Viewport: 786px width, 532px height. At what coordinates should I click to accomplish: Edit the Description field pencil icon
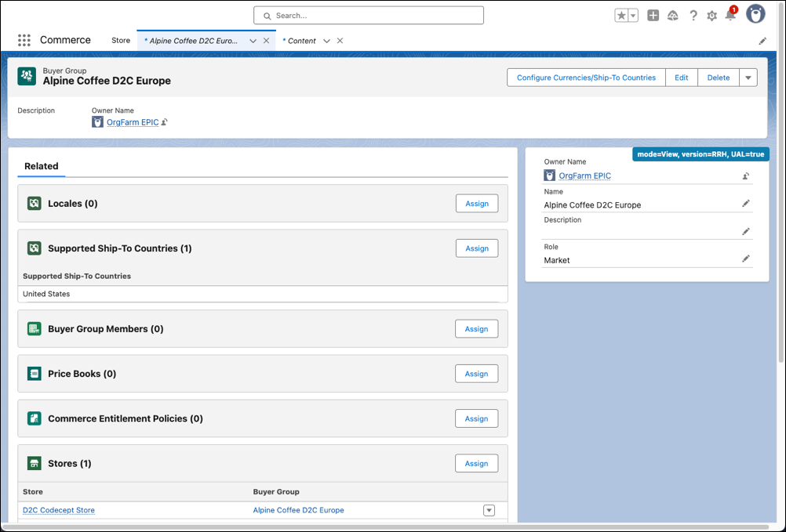pos(746,231)
